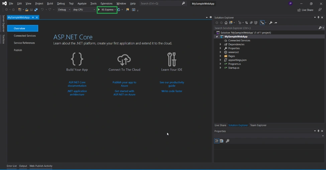
Task: Click the feedback icon next to Live Share
Action: [x=320, y=10]
